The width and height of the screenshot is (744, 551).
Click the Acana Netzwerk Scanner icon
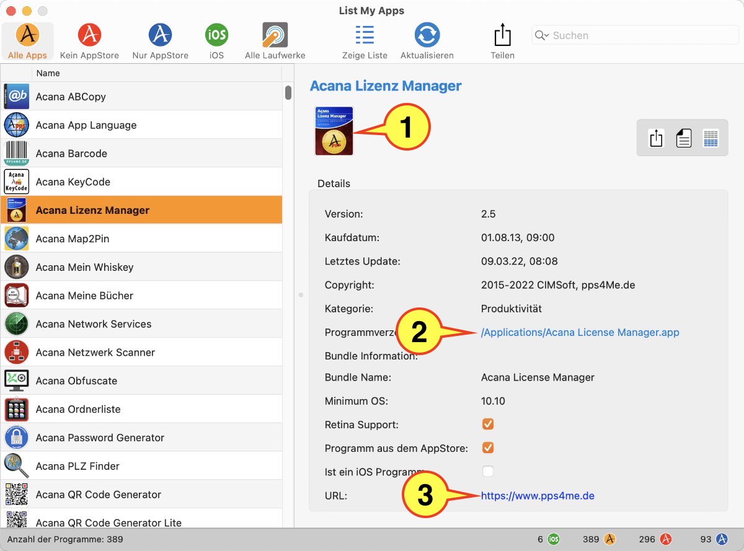(16, 352)
